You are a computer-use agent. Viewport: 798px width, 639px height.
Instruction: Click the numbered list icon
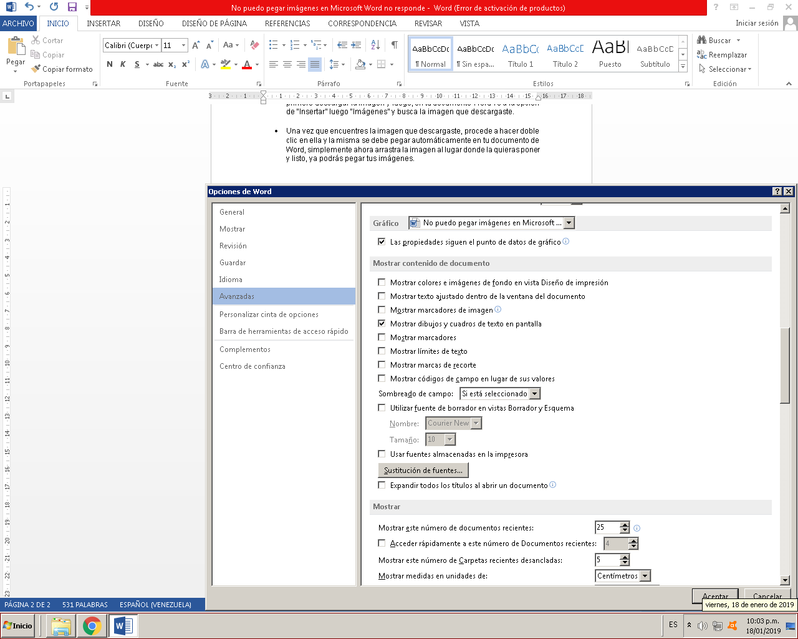click(295, 45)
